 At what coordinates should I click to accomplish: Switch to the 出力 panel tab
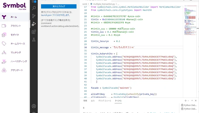pos(93,101)
